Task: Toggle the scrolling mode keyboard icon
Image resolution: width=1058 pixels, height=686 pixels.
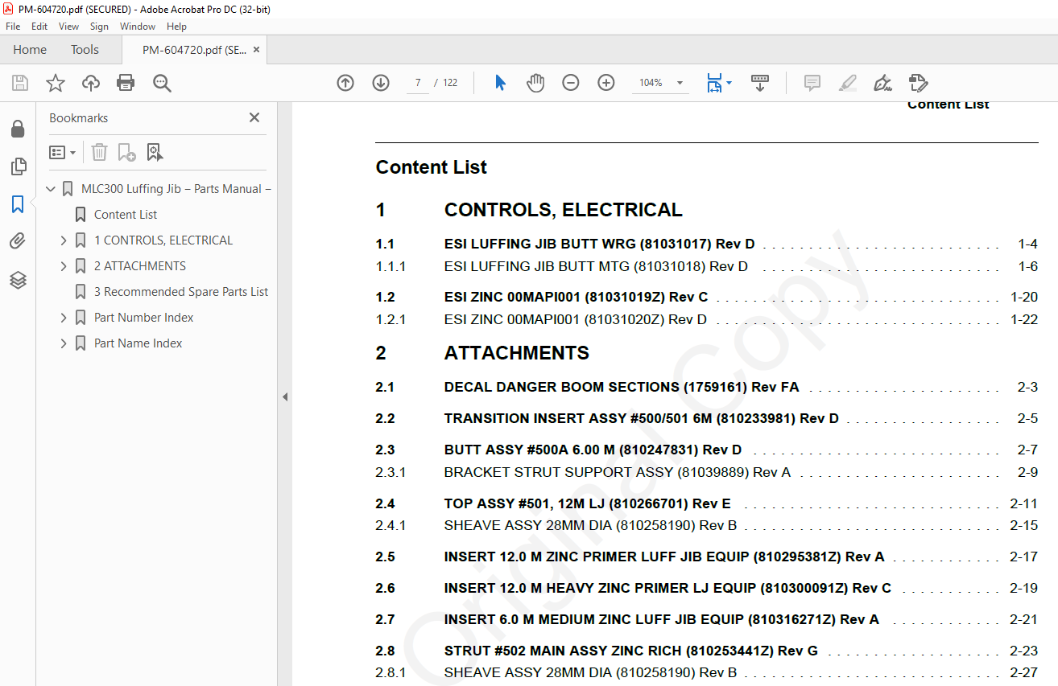Action: tap(760, 83)
